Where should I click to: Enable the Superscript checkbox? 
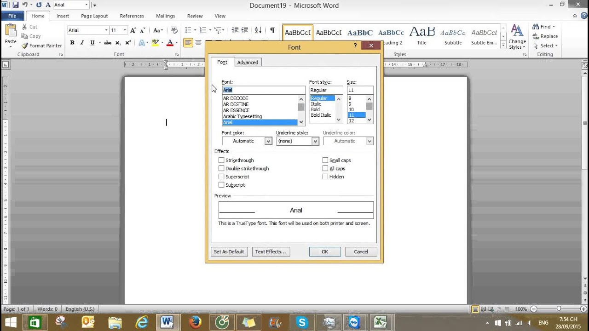pyautogui.click(x=221, y=177)
